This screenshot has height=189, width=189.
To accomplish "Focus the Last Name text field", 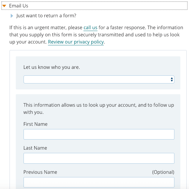I will (x=99, y=158).
